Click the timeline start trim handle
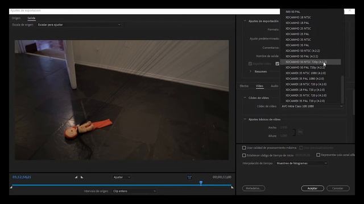The width and height of the screenshot is (364, 204). [x=11, y=187]
